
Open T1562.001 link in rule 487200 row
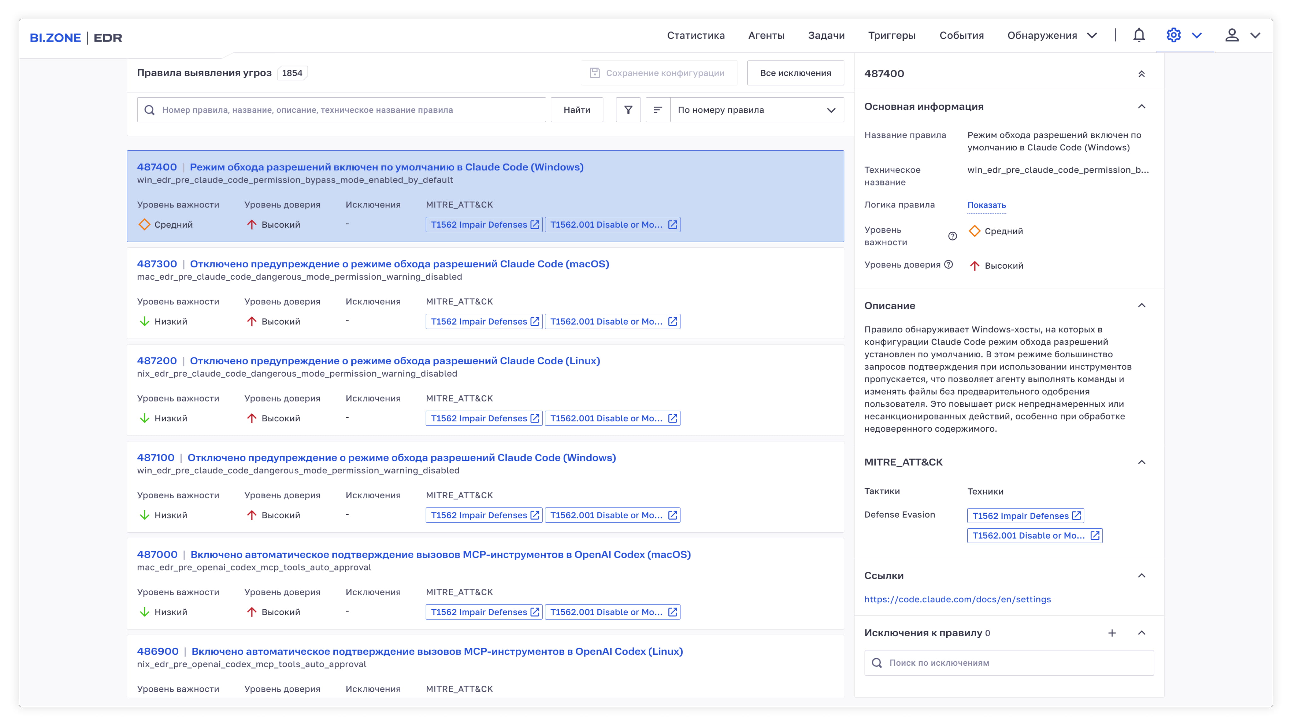pyautogui.click(x=612, y=418)
